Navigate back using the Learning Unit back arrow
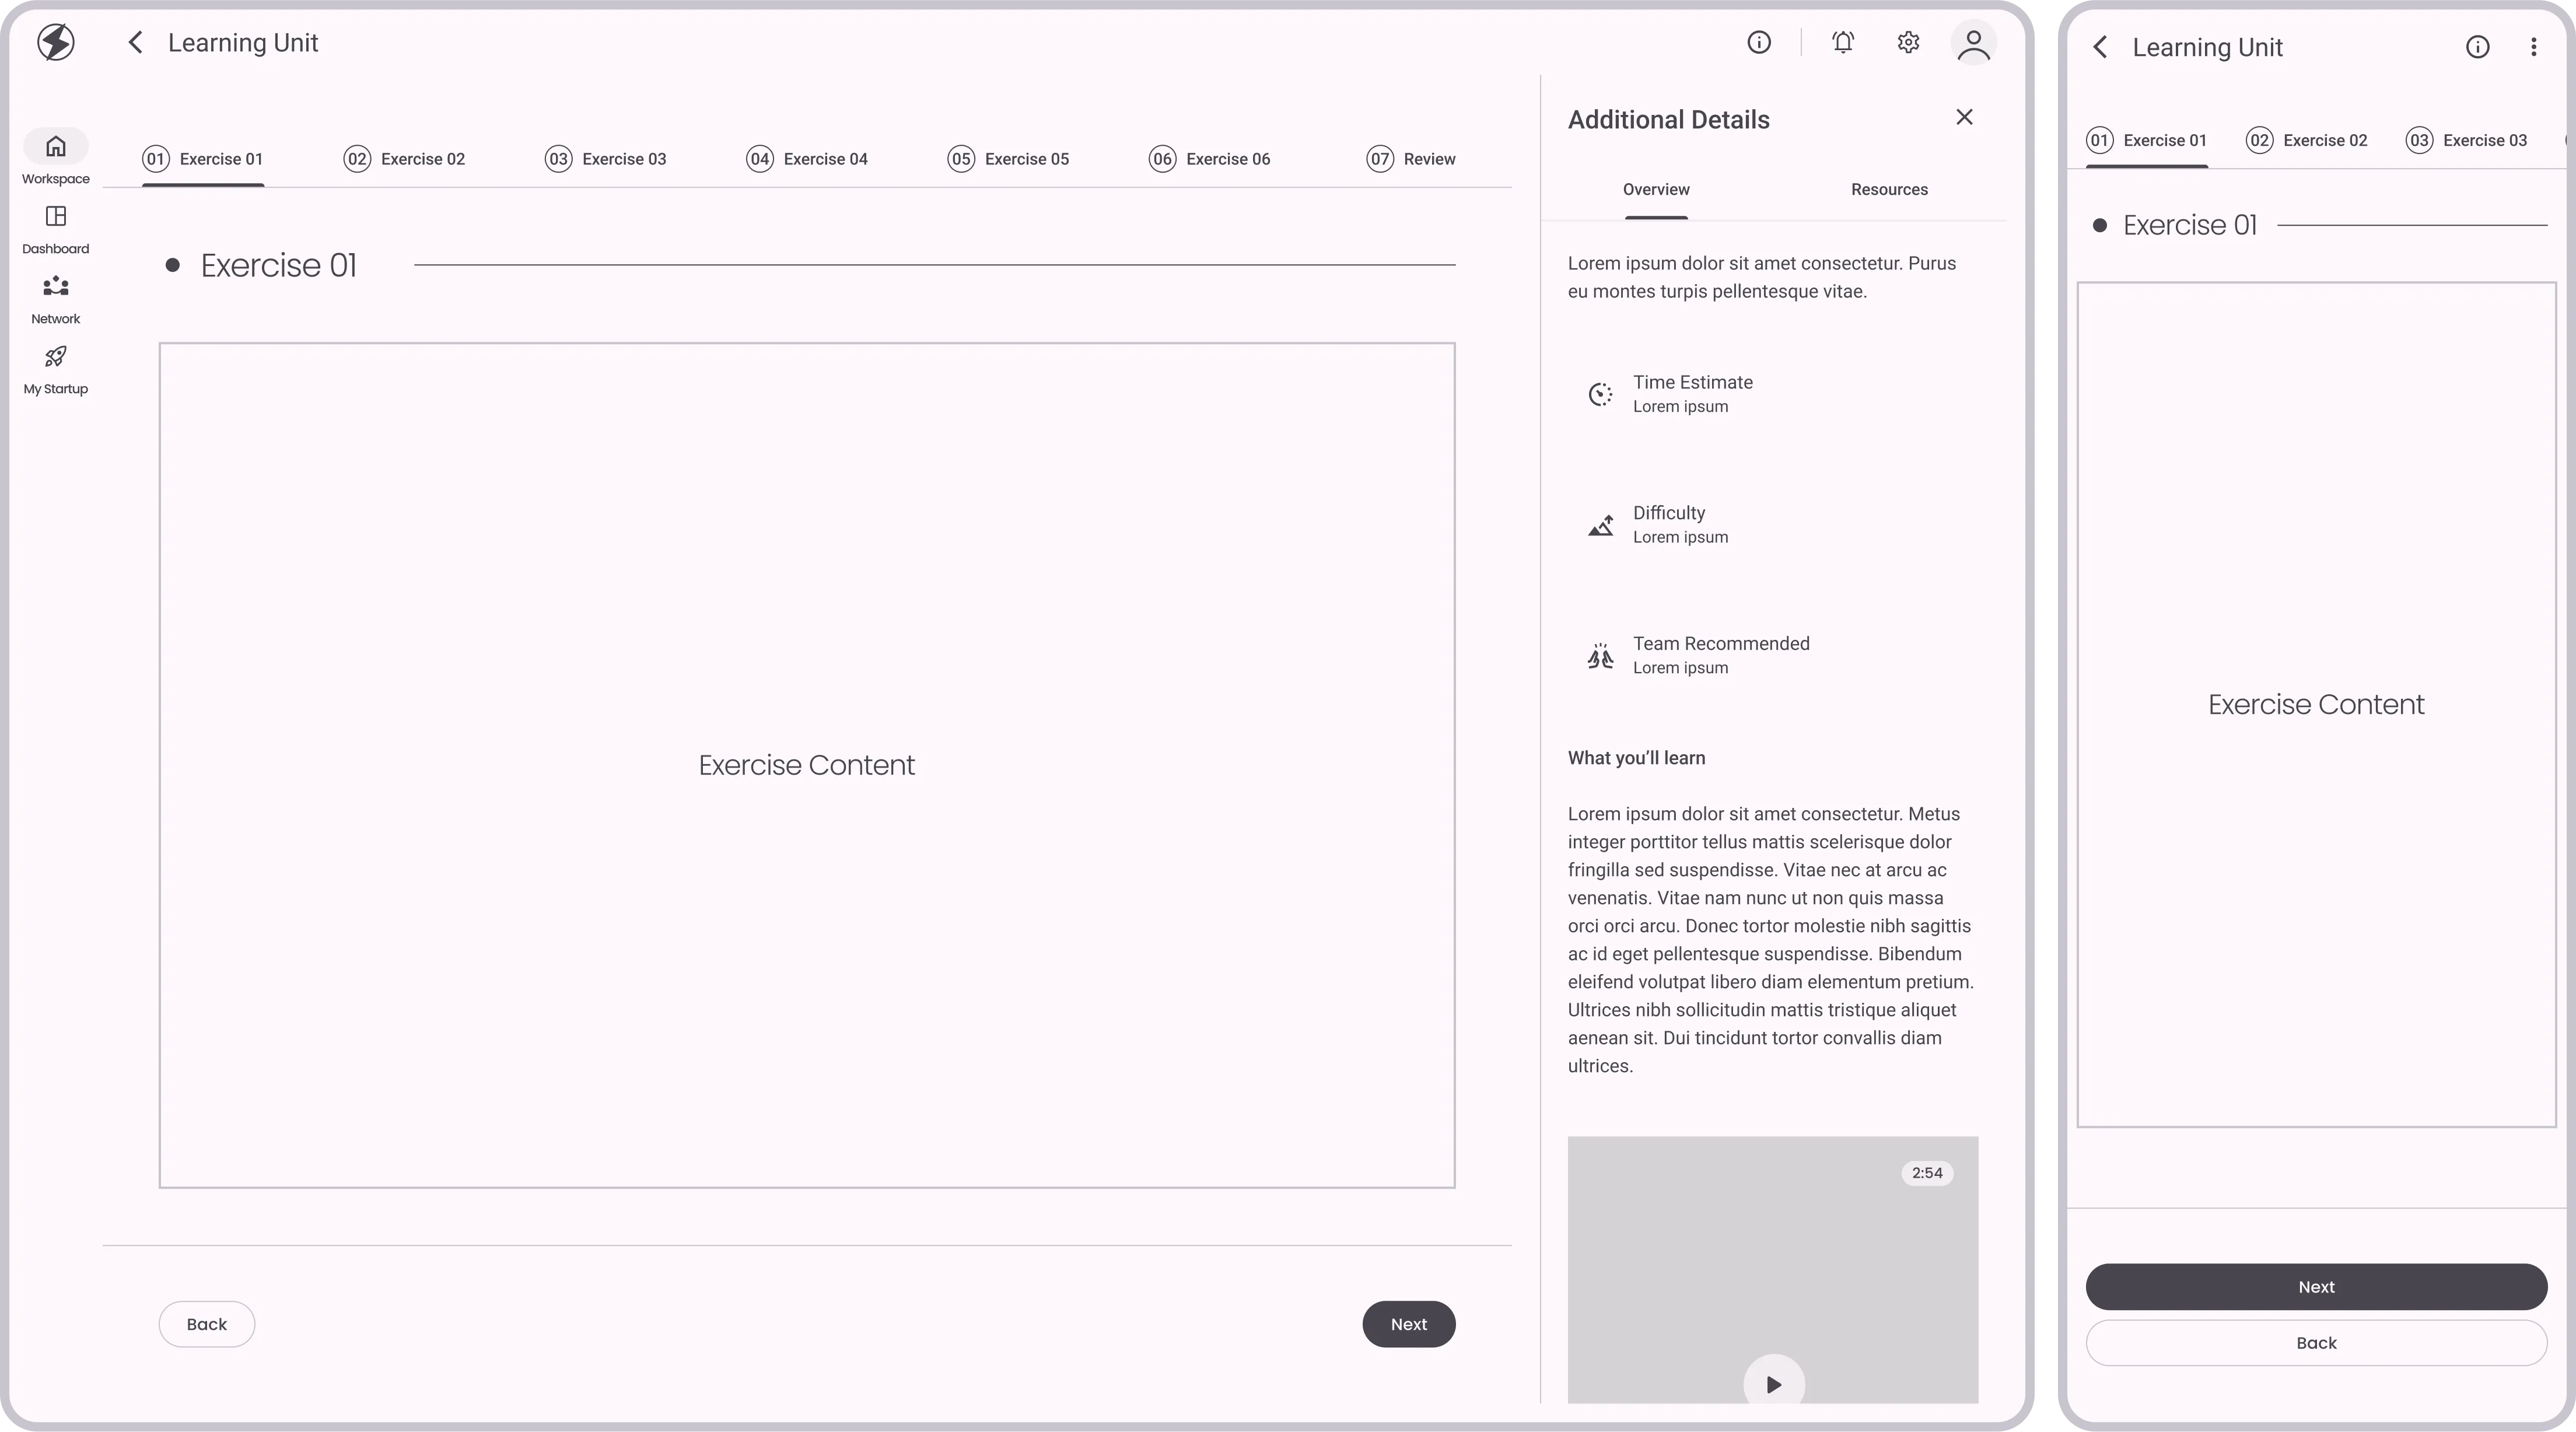The width and height of the screenshot is (2576, 1432). point(135,42)
